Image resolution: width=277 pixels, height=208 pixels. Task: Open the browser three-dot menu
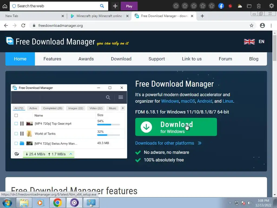click(271, 25)
